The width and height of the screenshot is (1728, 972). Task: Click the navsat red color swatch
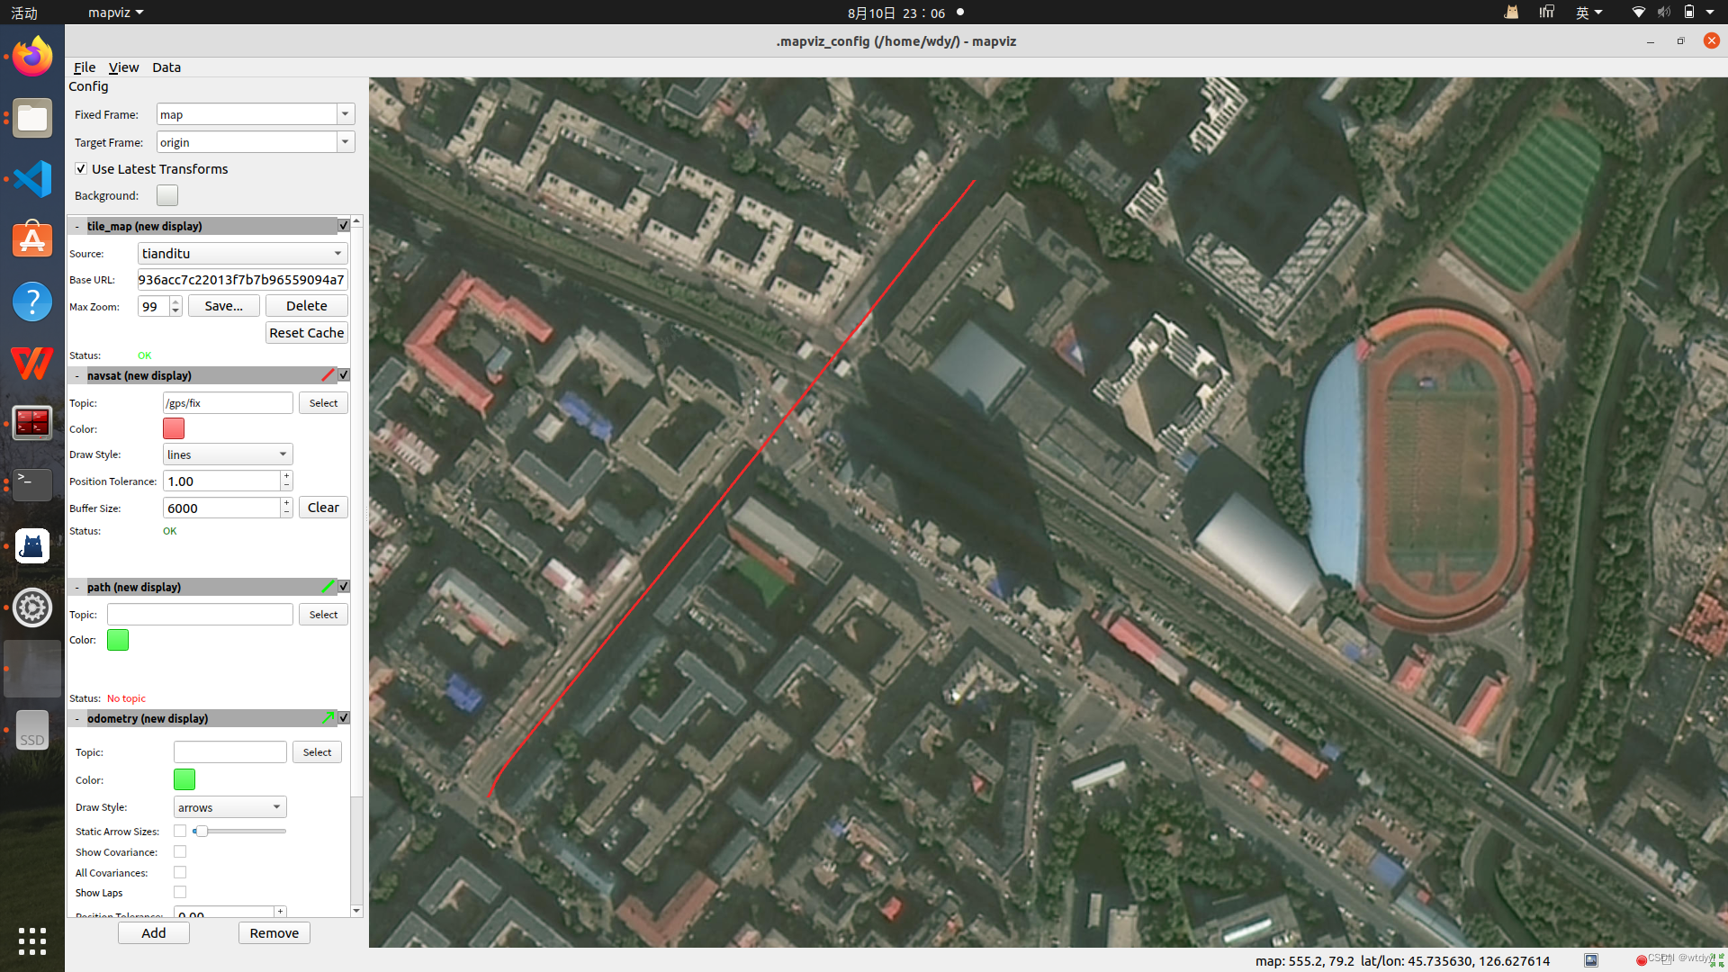pyautogui.click(x=174, y=428)
